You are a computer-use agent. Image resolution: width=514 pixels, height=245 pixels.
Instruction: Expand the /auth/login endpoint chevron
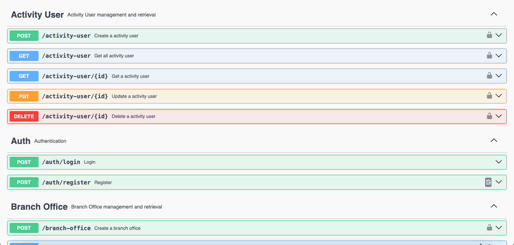[499, 162]
